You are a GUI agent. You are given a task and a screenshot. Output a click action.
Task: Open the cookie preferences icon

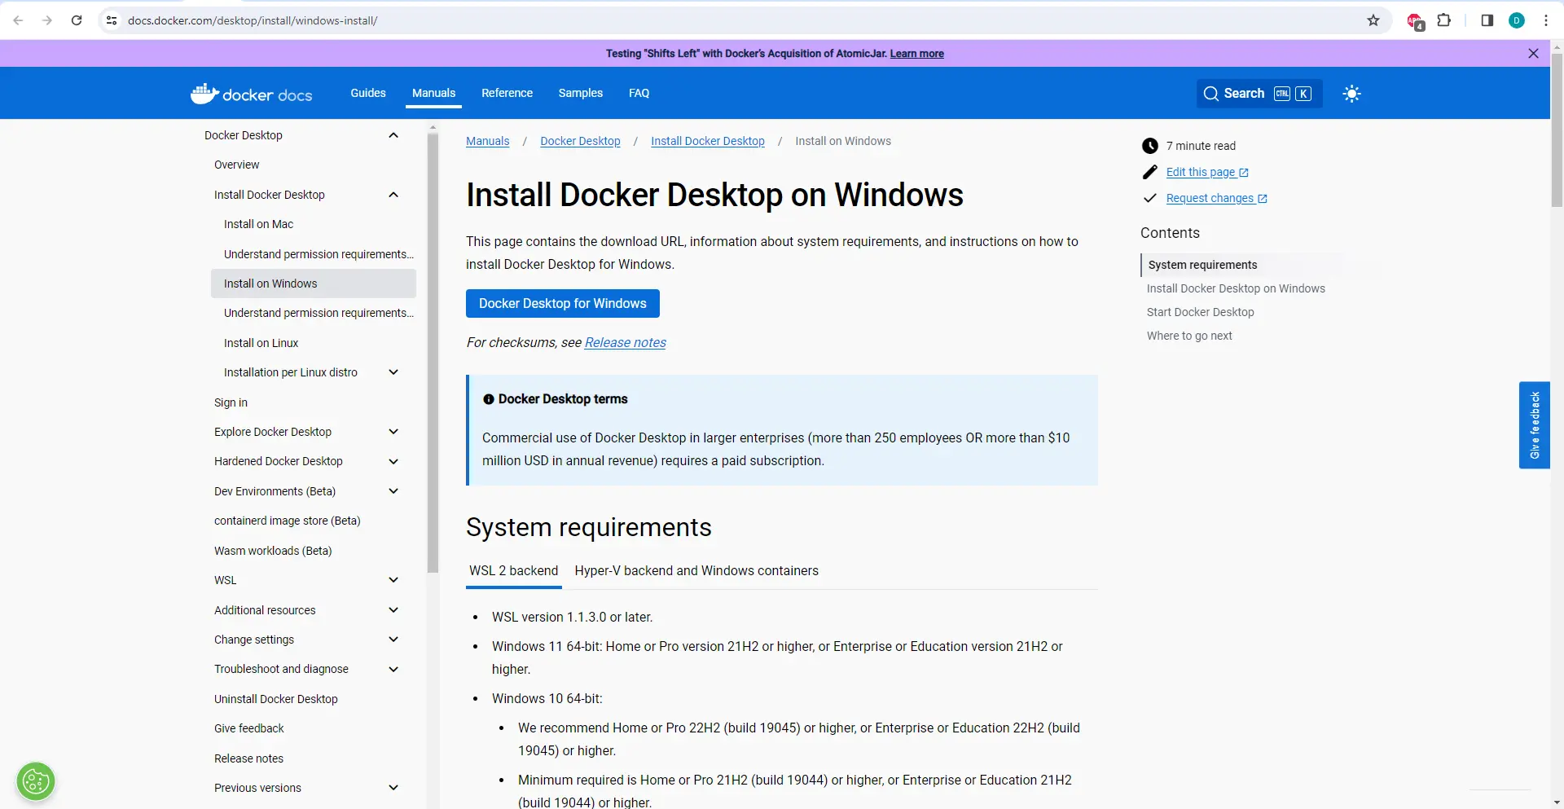[x=36, y=782]
